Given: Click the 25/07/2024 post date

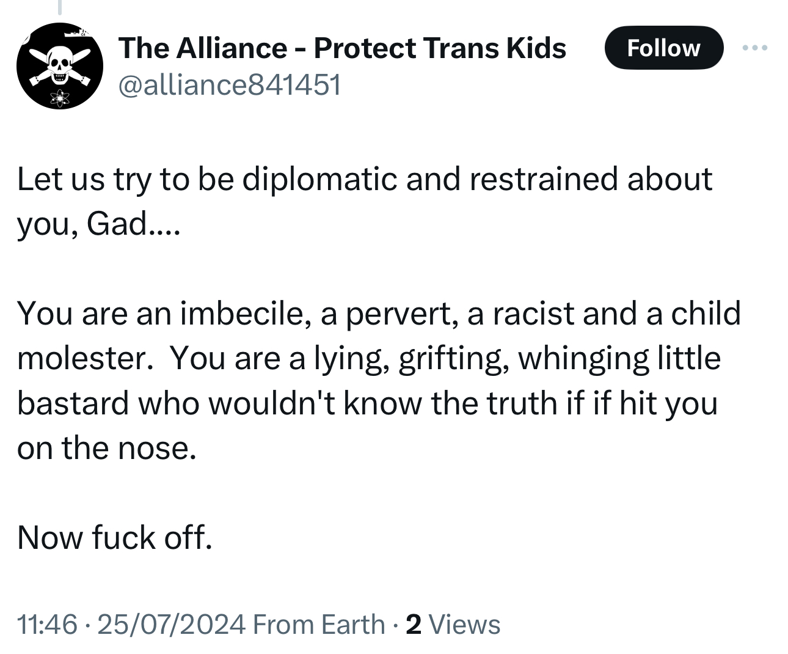Looking at the screenshot, I should 171,625.
